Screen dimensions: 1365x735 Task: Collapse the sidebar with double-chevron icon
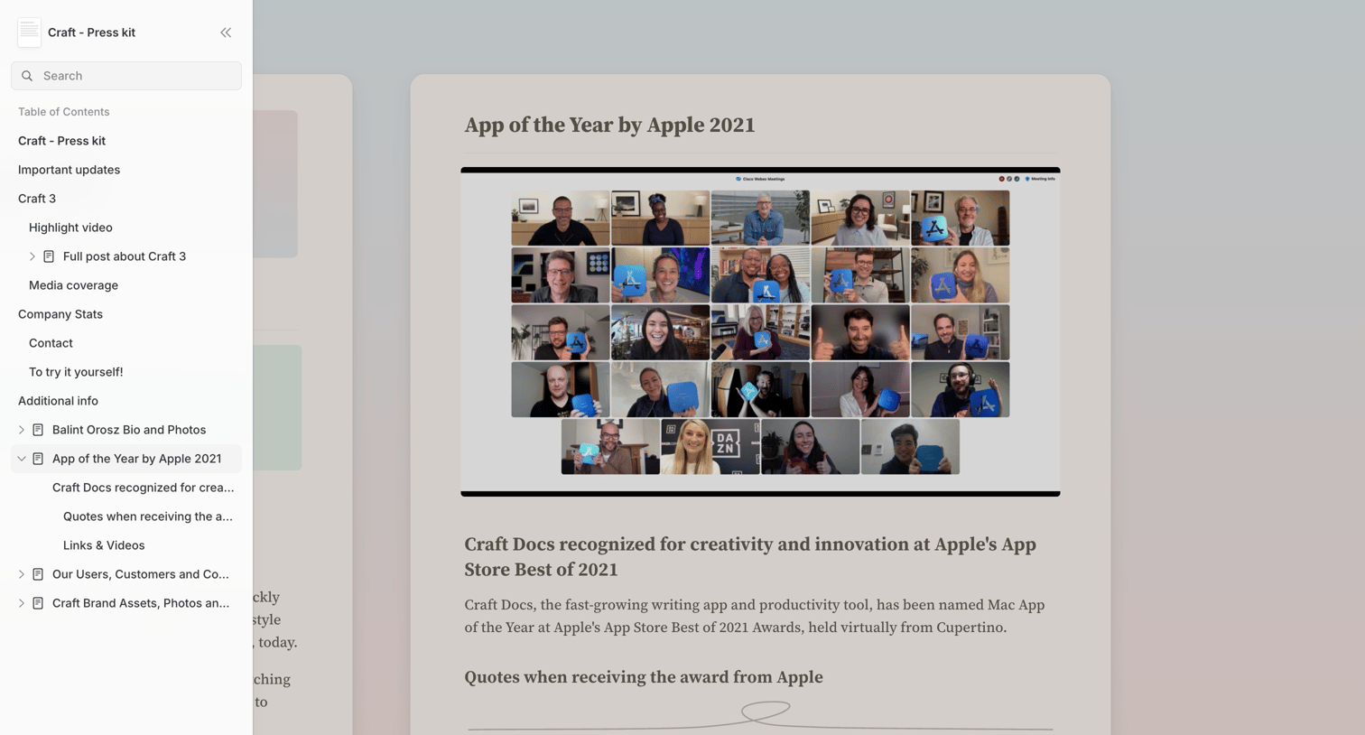click(x=226, y=33)
